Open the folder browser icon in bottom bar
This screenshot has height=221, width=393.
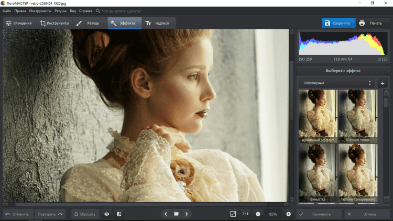tap(177, 214)
